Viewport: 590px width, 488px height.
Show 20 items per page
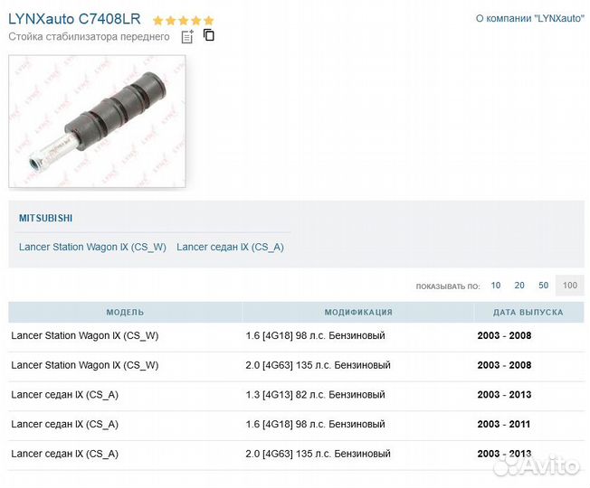[519, 286]
